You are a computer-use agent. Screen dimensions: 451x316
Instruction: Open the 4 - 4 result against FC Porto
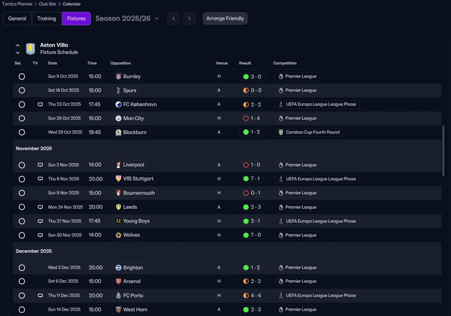252,296
